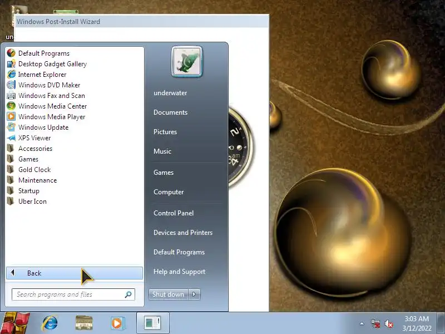Screen dimensions: 445x334
Task: Click the back arrow icon
Action: click(x=12, y=273)
